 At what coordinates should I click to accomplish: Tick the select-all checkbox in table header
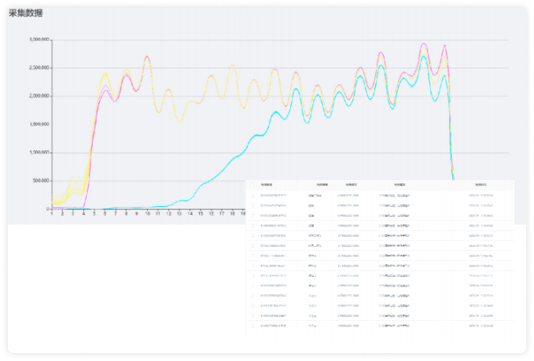[x=252, y=185]
